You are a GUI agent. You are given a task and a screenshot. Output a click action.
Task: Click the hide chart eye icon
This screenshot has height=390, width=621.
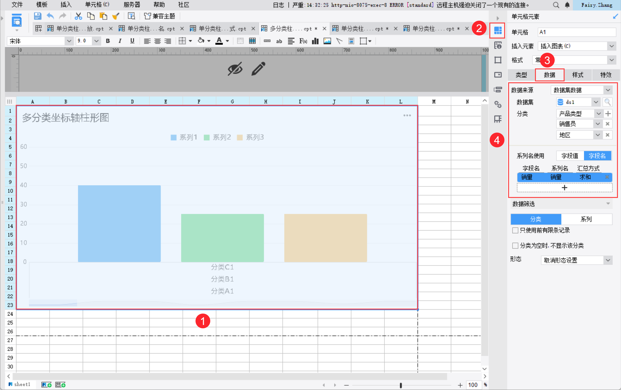coord(235,69)
